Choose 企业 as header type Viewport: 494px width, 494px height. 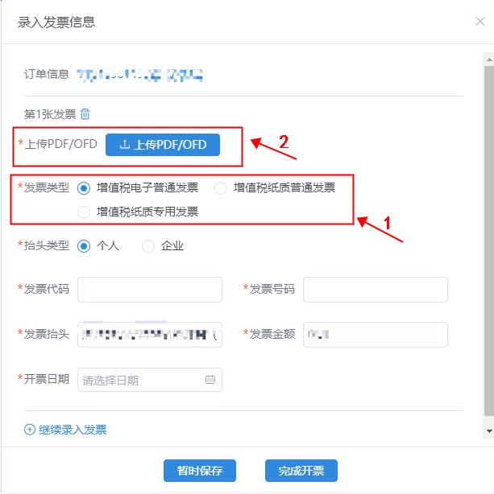click(148, 246)
